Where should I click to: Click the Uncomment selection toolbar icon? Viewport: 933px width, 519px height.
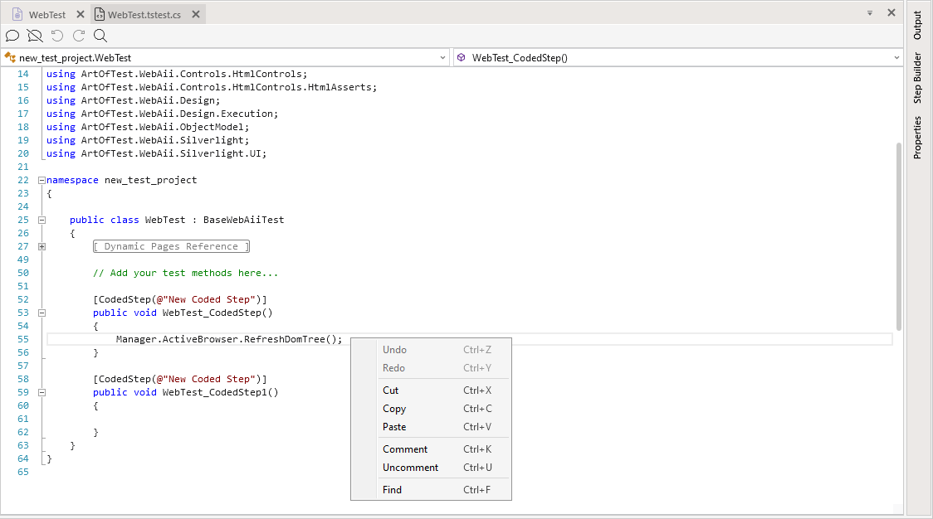[x=35, y=36]
